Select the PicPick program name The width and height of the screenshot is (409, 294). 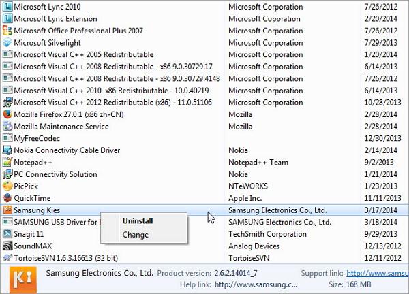(26, 186)
